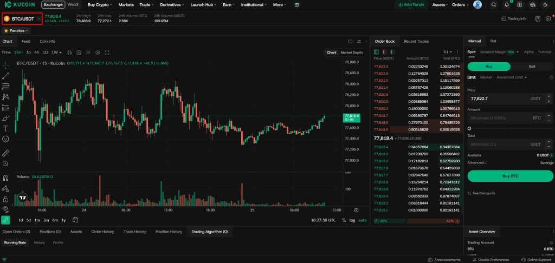Select the zoom-in magnifier tool
Screen dimensions: 555x263
[x=5, y=163]
